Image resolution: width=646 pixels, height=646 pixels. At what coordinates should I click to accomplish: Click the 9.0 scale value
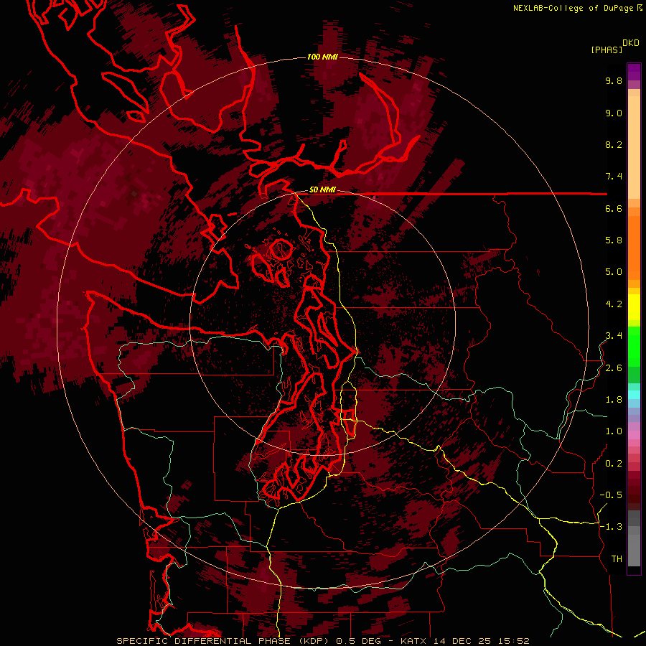pyautogui.click(x=614, y=113)
